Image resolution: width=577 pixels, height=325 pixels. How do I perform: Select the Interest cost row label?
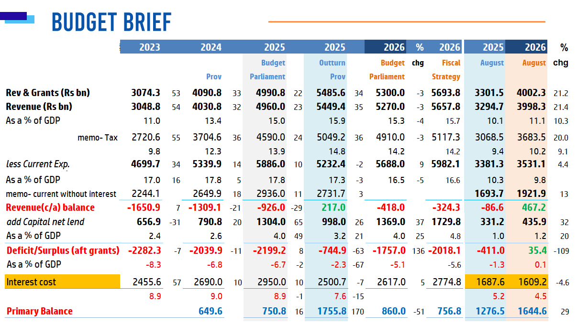(31, 282)
